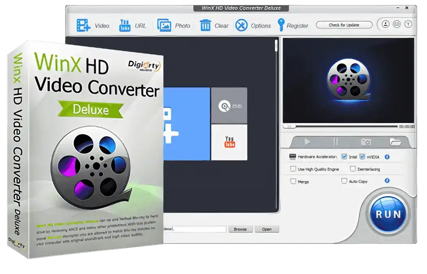Viewport: 427px width, 274px height.
Task: Click the destination folder path field
Action: click(195, 229)
